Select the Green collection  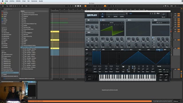(x=5, y=18)
